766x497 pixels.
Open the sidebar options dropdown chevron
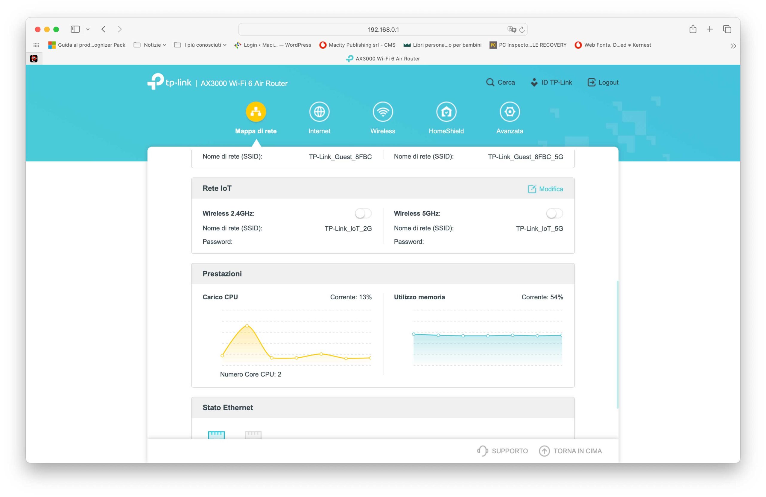(x=88, y=29)
